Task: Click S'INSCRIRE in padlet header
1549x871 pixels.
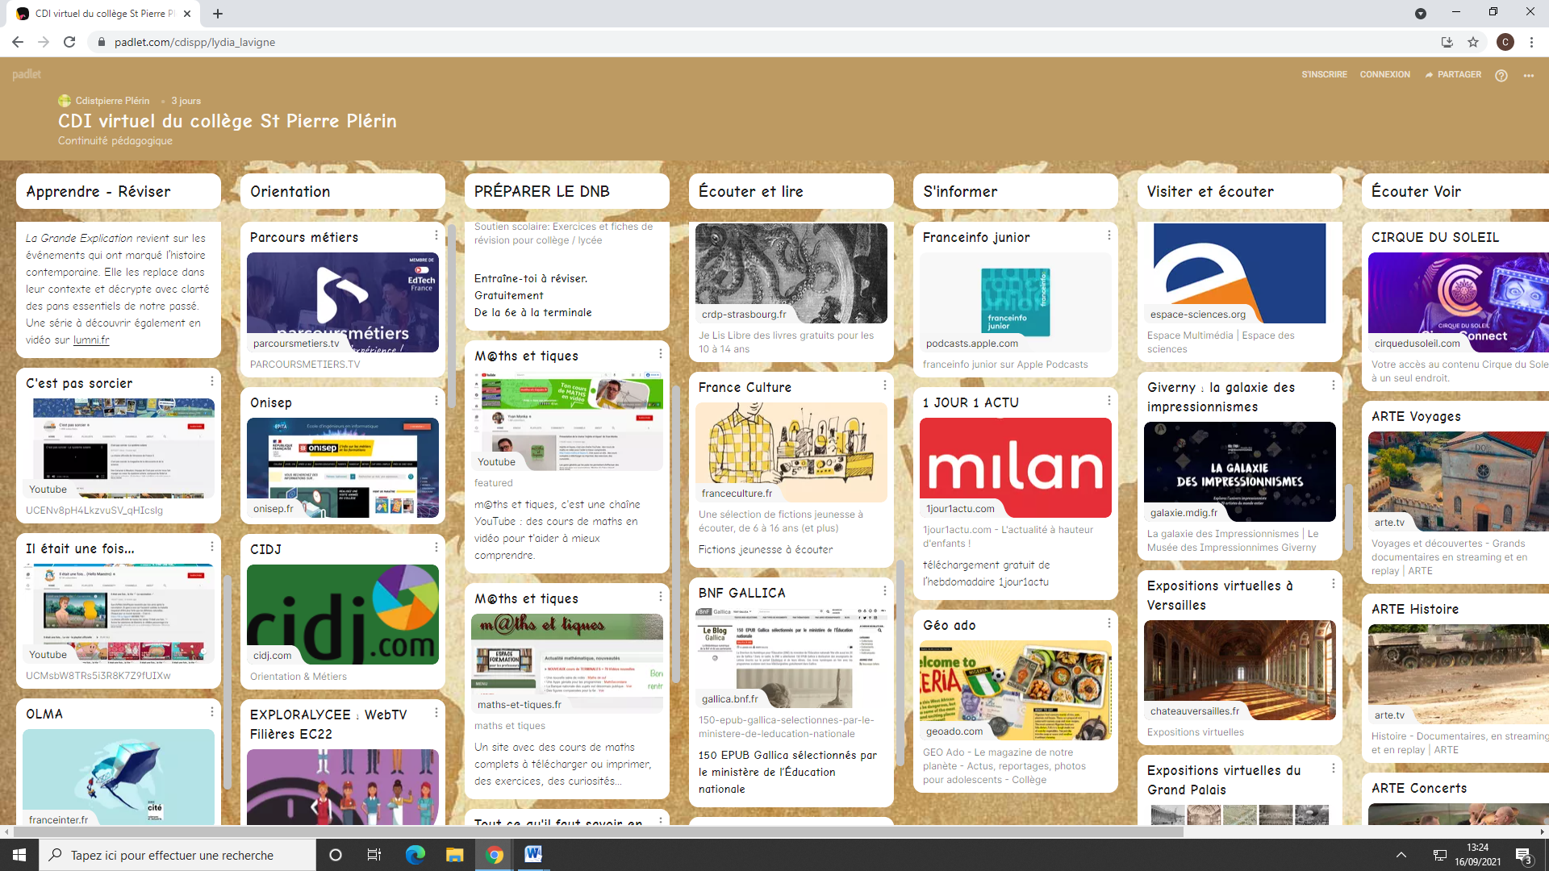Action: click(x=1324, y=74)
